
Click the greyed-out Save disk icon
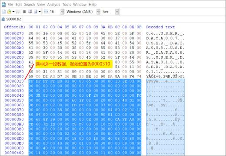tap(18, 12)
